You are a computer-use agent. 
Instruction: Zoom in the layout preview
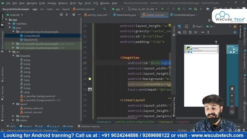click(232, 95)
